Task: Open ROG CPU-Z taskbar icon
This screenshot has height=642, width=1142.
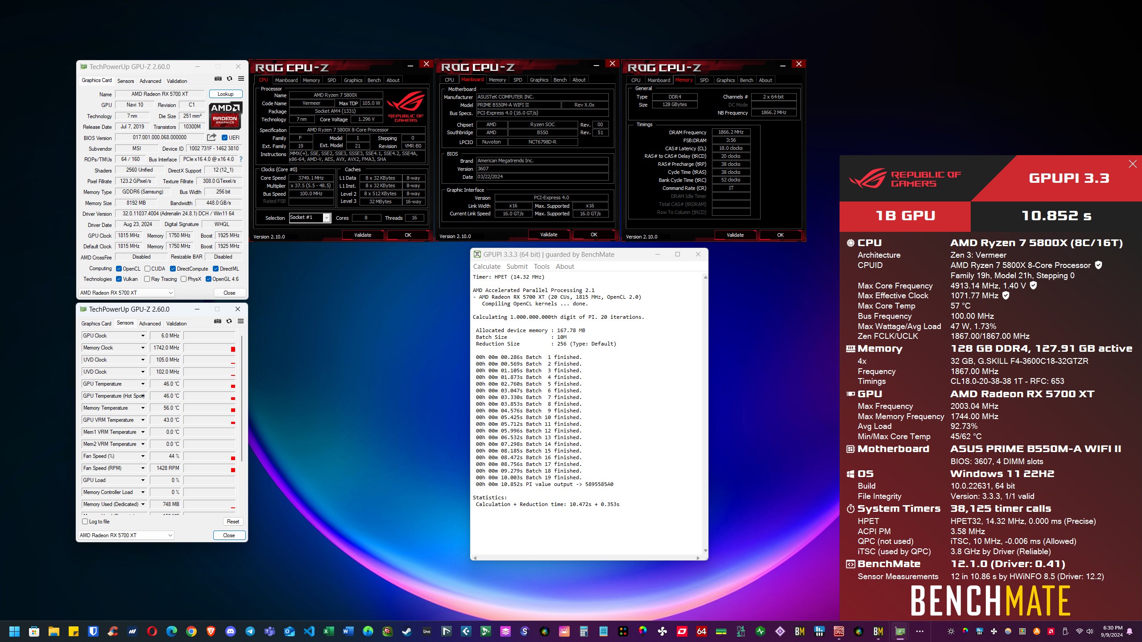Action: (839, 631)
